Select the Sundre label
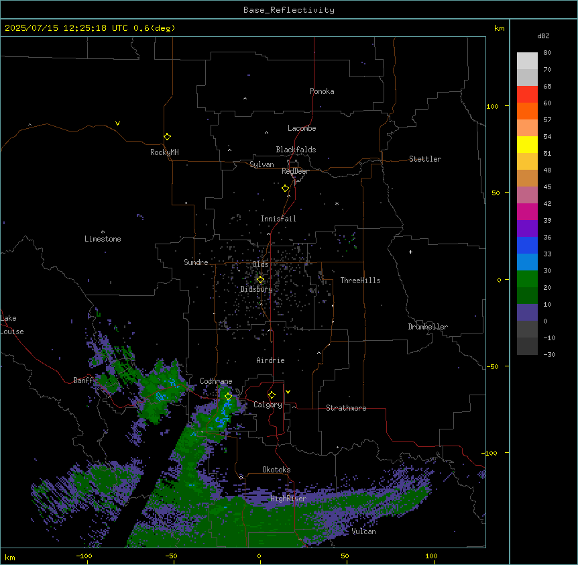Image resolution: width=578 pixels, height=565 pixels. pyautogui.click(x=196, y=262)
